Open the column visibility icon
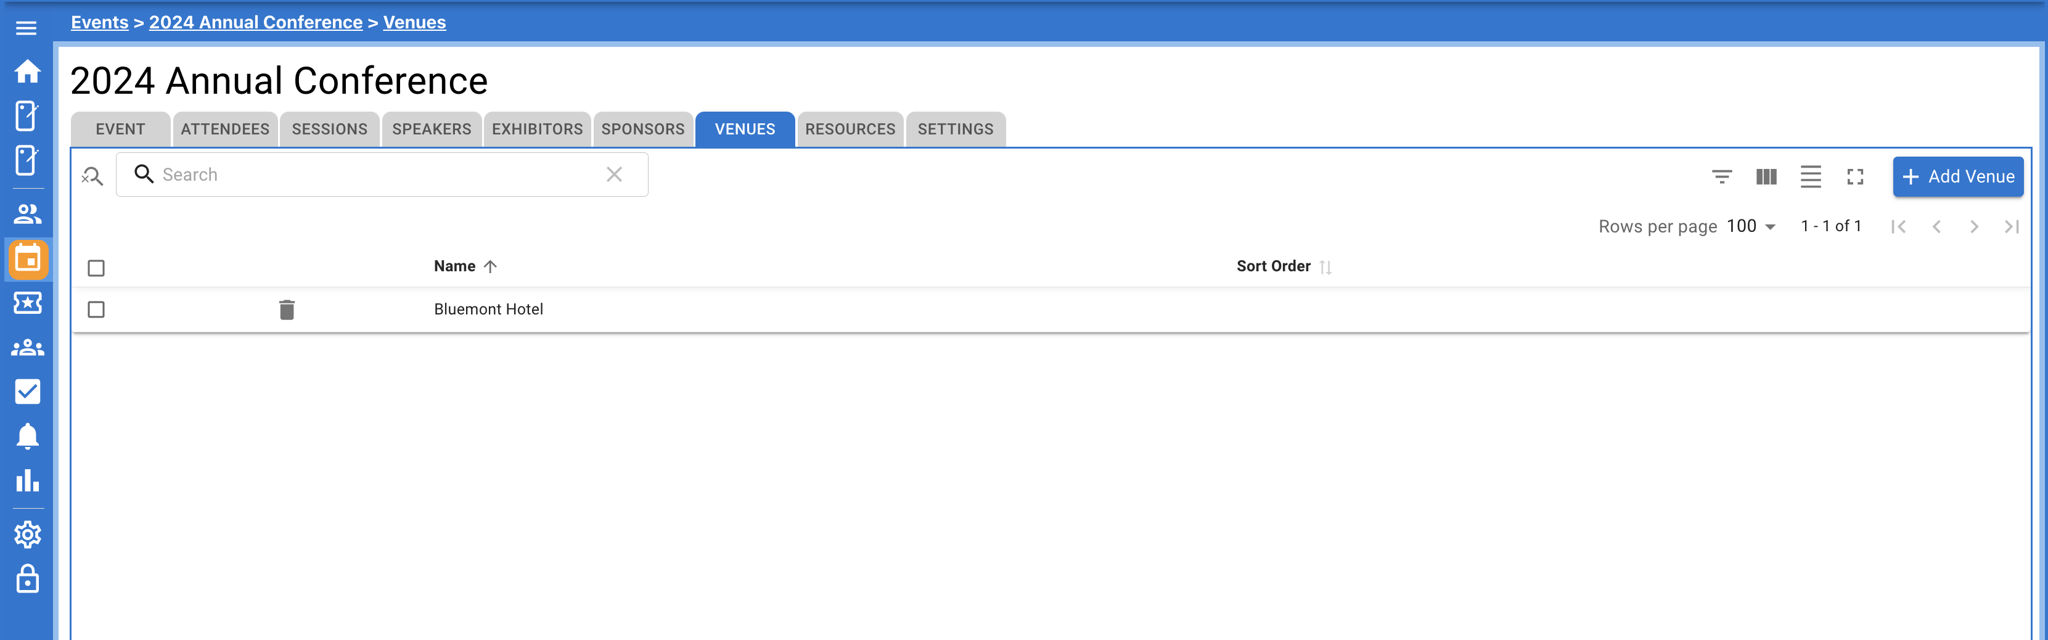The height and width of the screenshot is (640, 2048). tap(1766, 176)
